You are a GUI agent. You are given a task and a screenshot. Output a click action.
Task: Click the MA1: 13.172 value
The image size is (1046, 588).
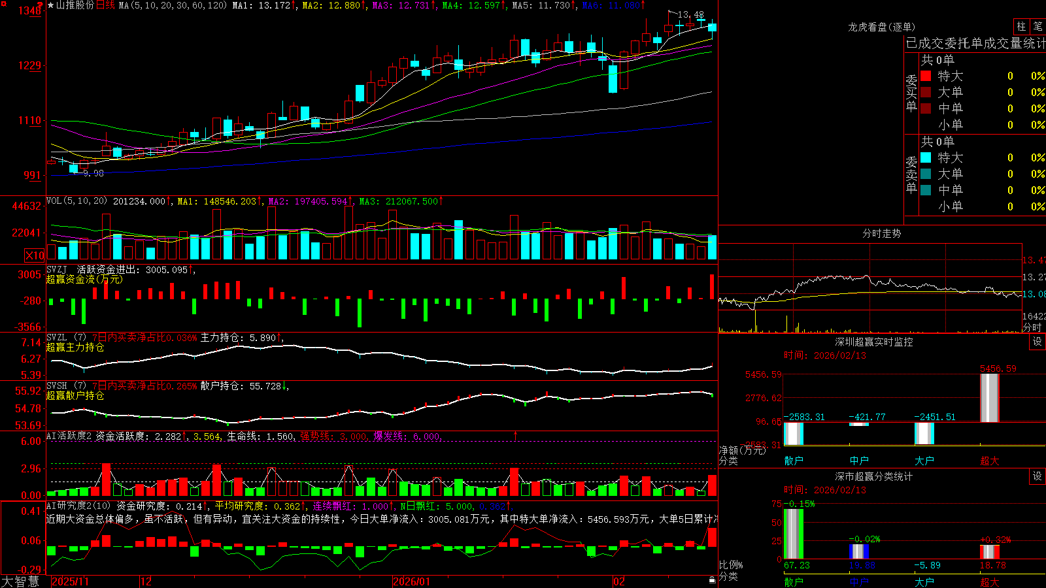pos(263,5)
